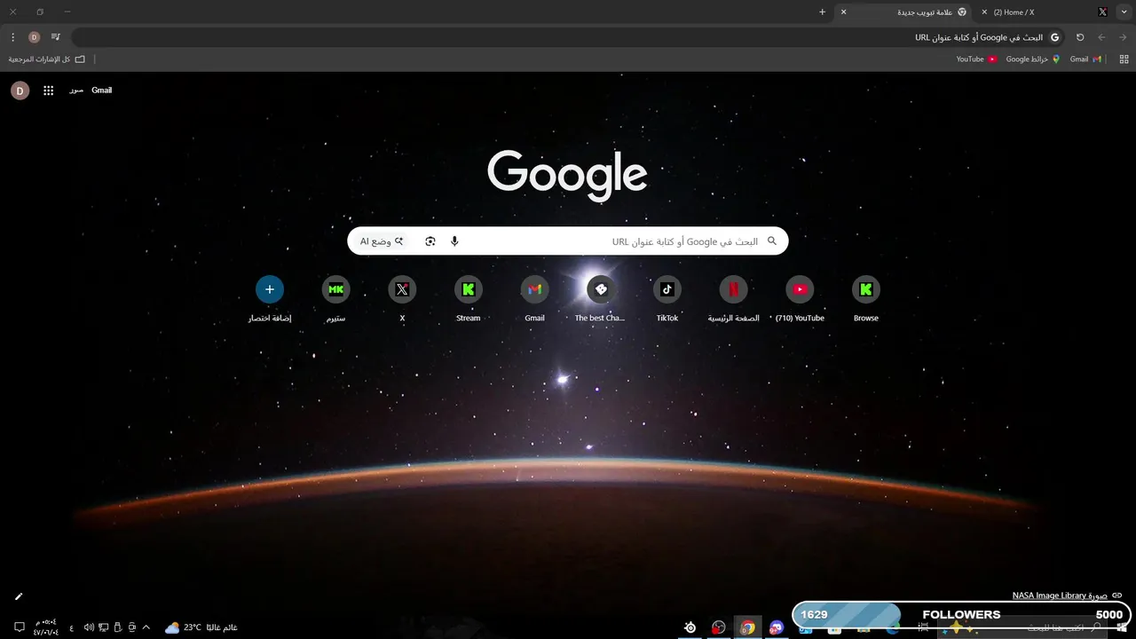Reload the page

pos(1080,37)
